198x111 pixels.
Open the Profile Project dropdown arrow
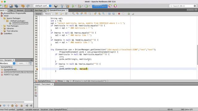pyautogui.click(x=89, y=6)
